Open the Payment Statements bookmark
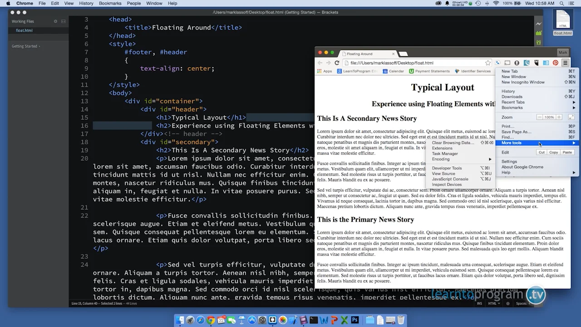 [x=429, y=71]
